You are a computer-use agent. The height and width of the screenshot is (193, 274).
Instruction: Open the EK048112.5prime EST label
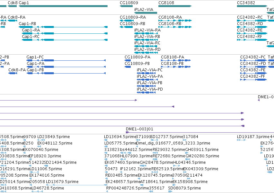(x=55, y=143)
